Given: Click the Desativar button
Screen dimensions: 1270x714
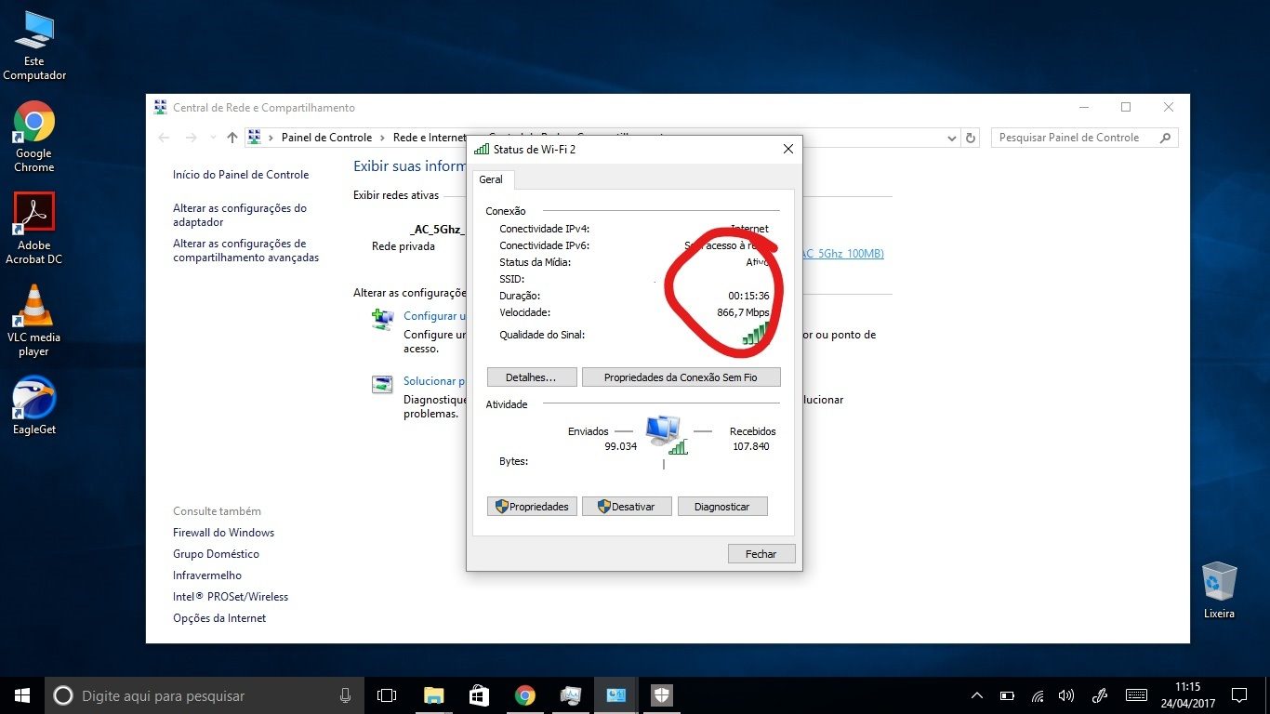Looking at the screenshot, I should click(x=627, y=507).
